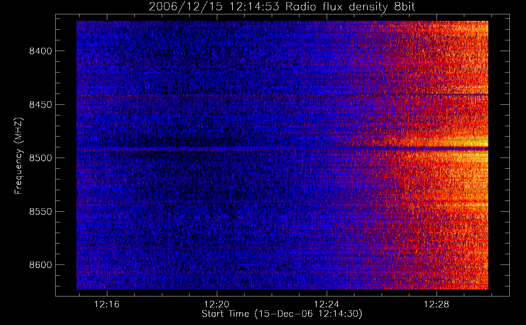Click the "Start Time (15-Dec-06 12:14:30)" axis title
This screenshot has height=325, width=526.
(282, 314)
